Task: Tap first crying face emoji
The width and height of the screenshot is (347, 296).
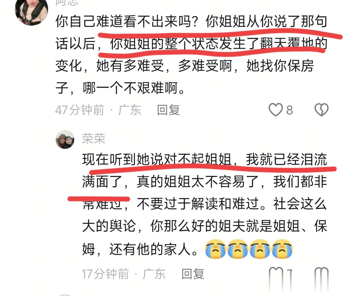Action: click(216, 249)
